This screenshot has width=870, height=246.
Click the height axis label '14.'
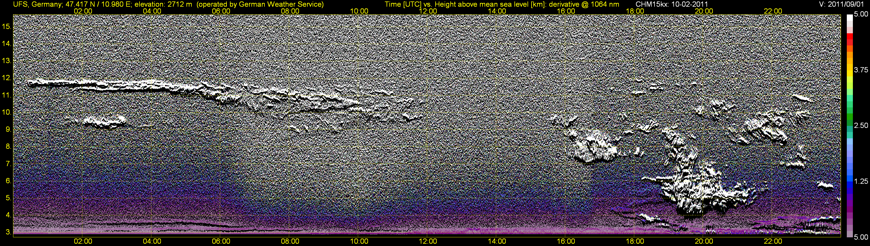point(7,43)
